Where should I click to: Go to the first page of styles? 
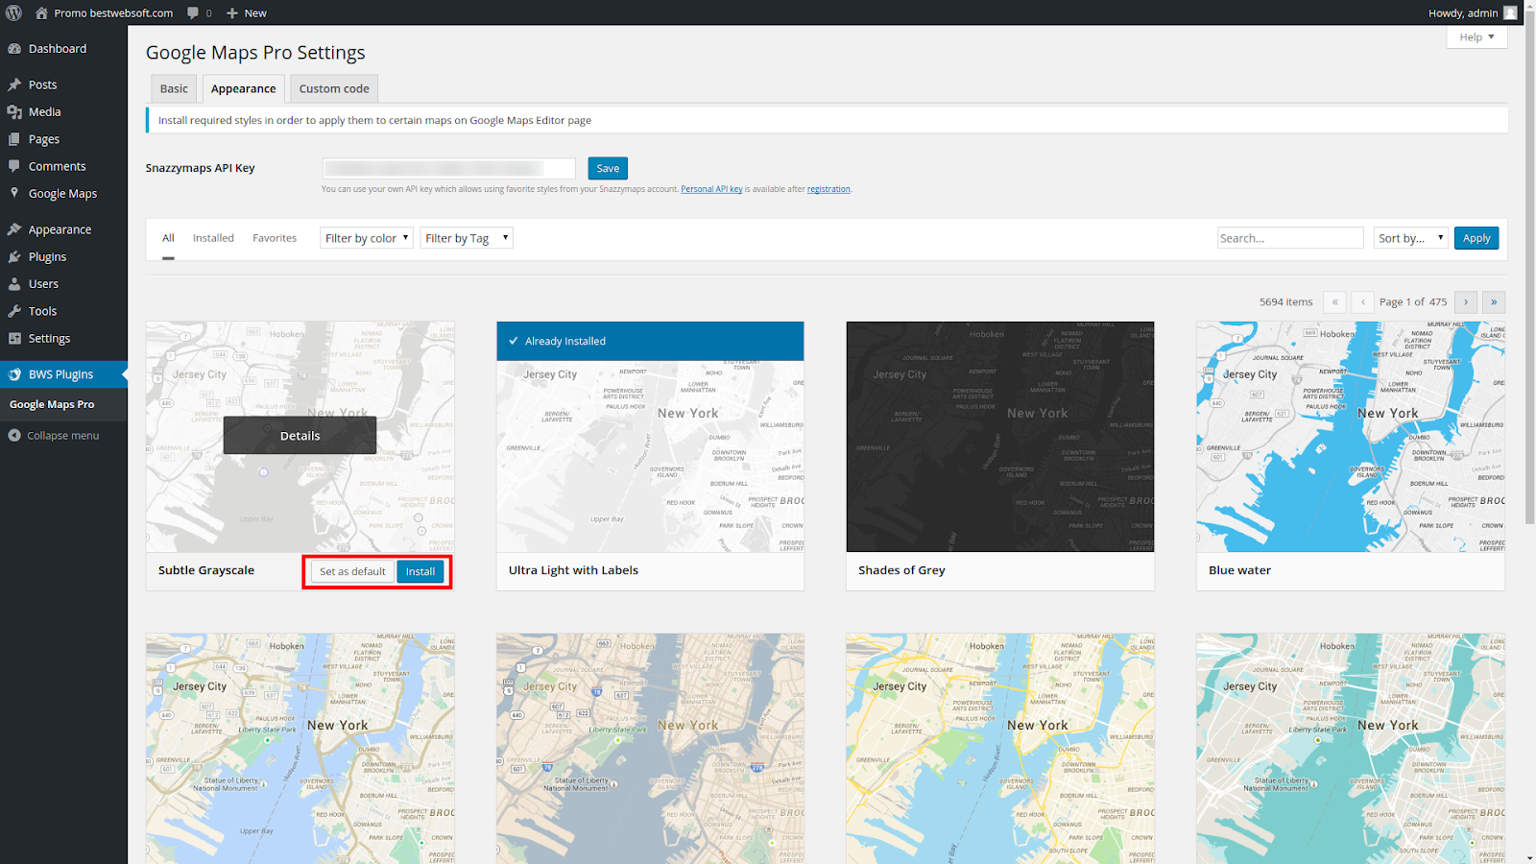click(1334, 301)
